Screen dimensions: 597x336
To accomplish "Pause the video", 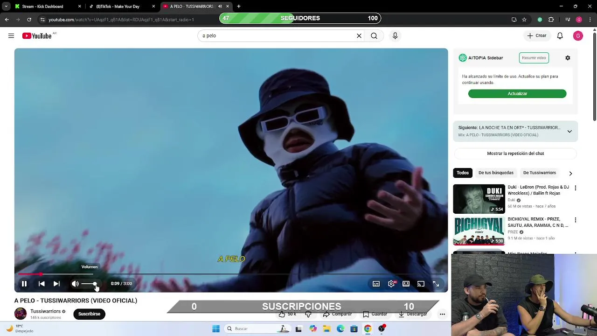I will (x=24, y=284).
